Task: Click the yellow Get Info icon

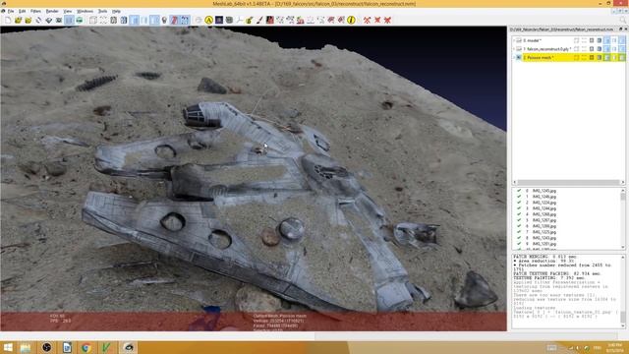Action: [x=351, y=20]
